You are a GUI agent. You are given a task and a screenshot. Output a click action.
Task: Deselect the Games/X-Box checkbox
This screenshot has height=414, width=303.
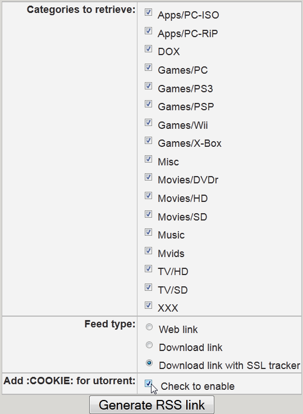148,141
